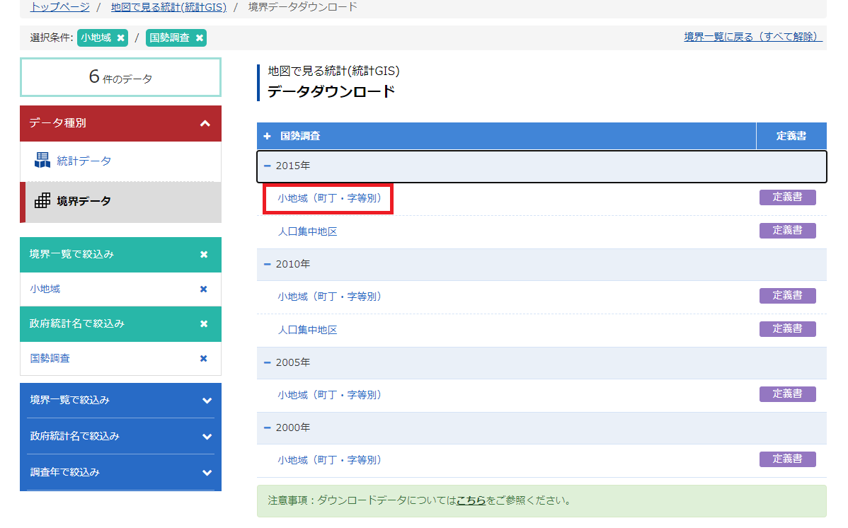Collapse the 2010年 section
Screen dimensions: 848x528
coord(268,264)
